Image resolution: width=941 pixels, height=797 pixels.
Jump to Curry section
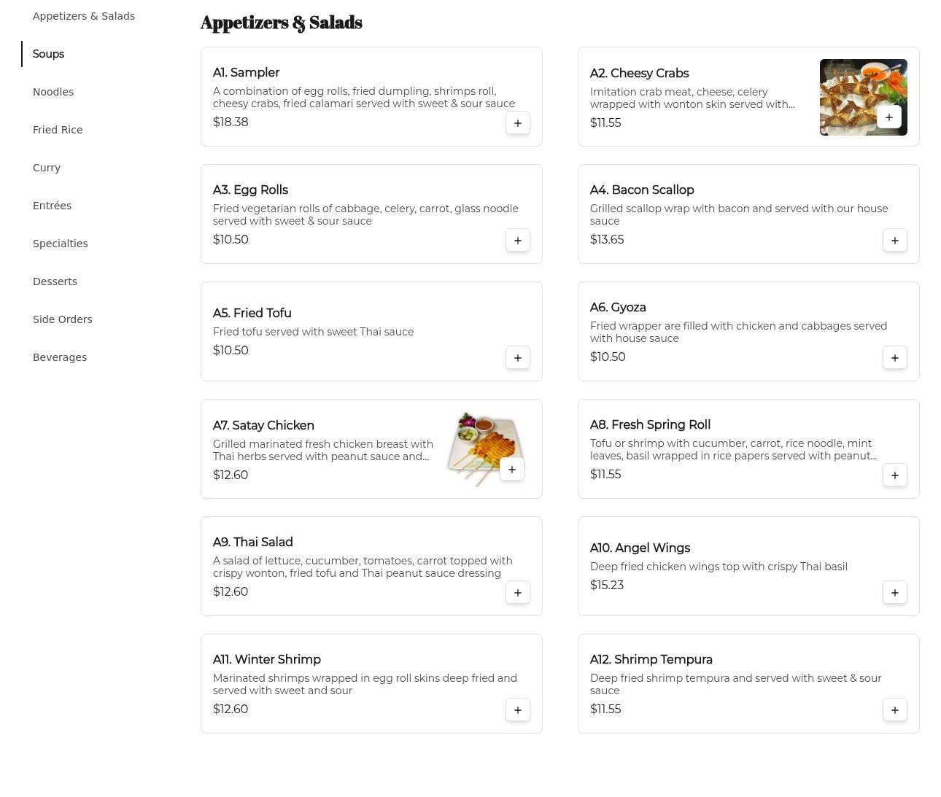[x=47, y=168]
